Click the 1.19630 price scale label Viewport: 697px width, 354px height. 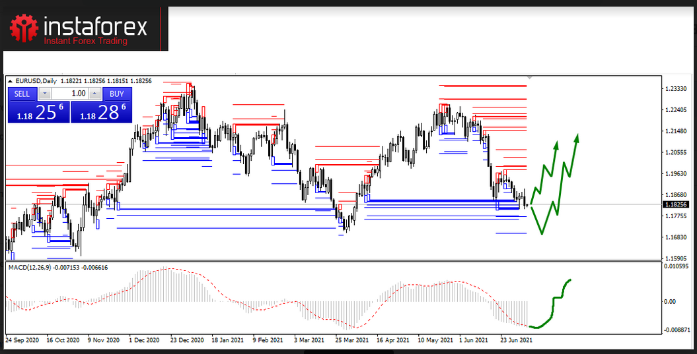pyautogui.click(x=675, y=173)
